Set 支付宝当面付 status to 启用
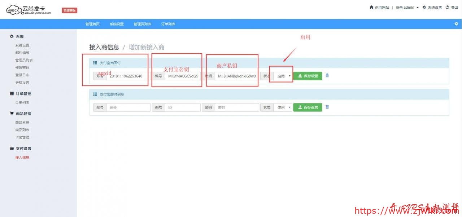 [282, 76]
